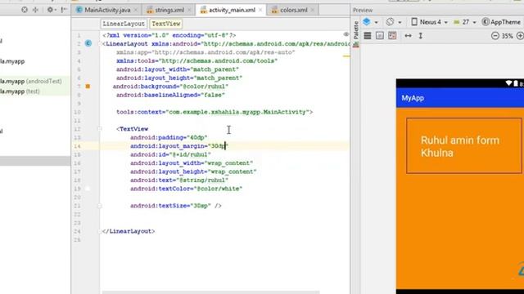
Task: Click the android:layout_margin="30dp" line
Action: [x=179, y=146]
